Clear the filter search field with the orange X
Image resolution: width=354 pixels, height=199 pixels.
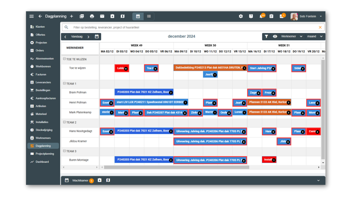coord(320,27)
